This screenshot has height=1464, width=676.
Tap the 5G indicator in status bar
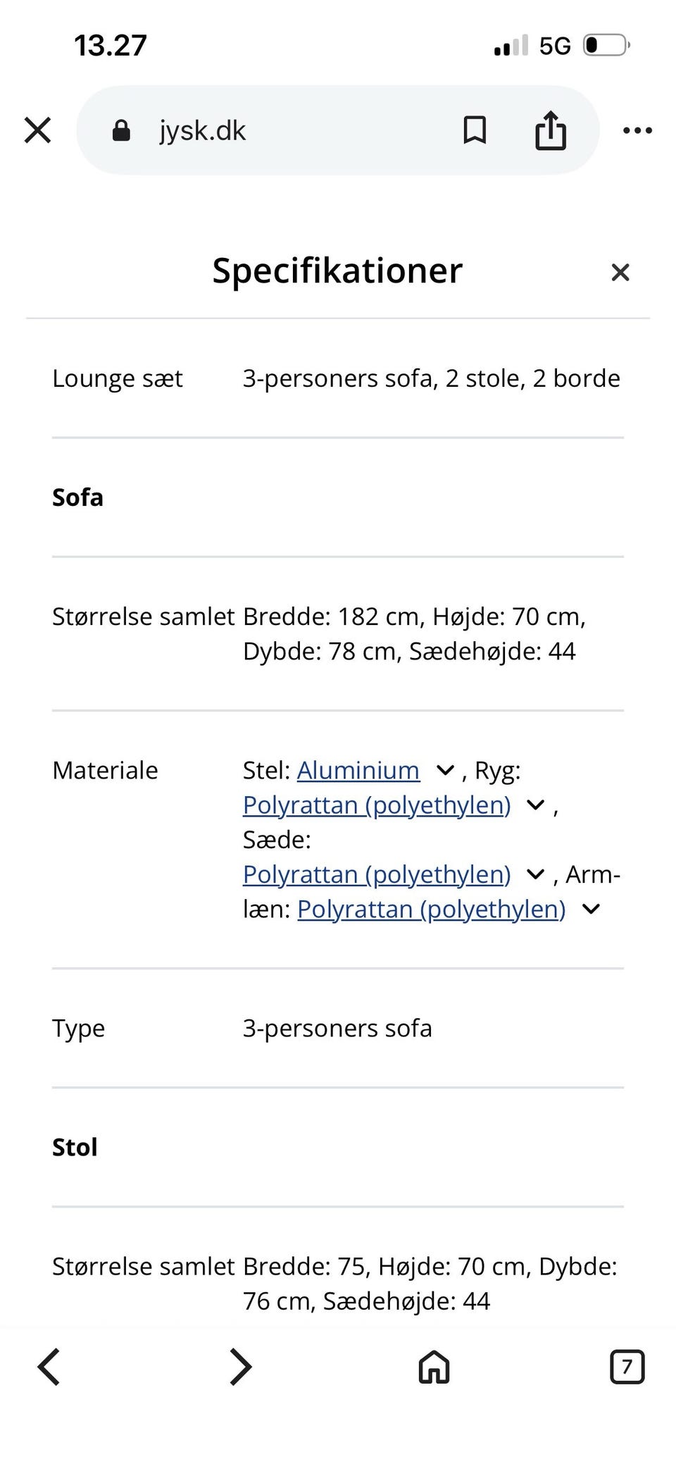pyautogui.click(x=555, y=44)
